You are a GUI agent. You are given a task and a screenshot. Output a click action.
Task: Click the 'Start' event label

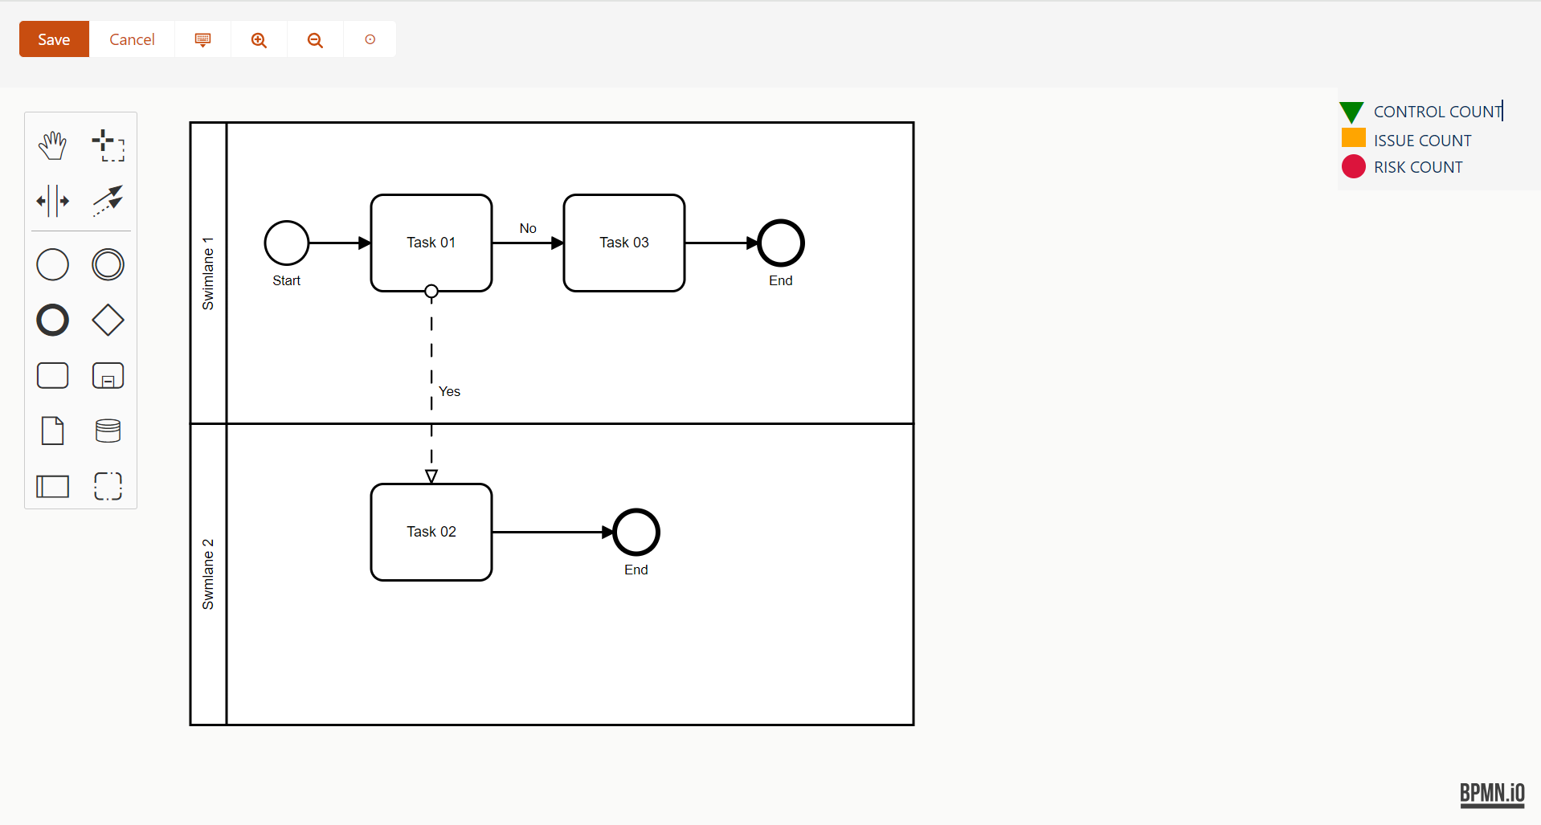(287, 280)
